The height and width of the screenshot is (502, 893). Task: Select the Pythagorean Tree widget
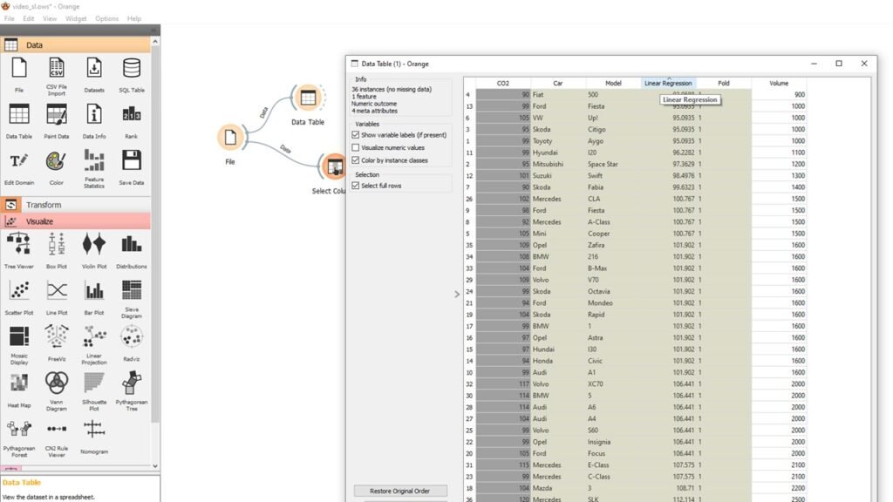coord(132,391)
